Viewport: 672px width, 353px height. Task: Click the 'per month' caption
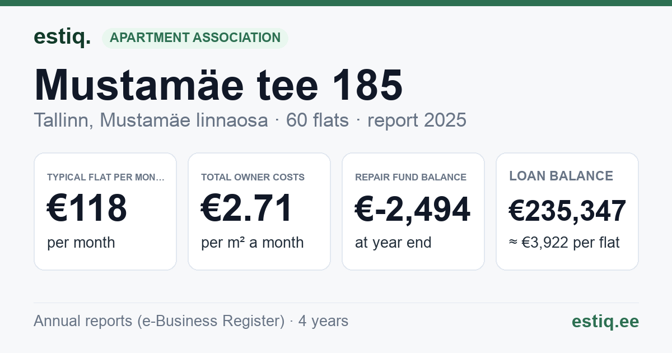point(81,243)
